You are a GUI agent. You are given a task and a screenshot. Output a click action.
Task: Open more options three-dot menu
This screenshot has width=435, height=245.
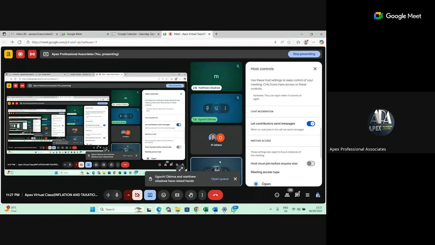point(202,195)
